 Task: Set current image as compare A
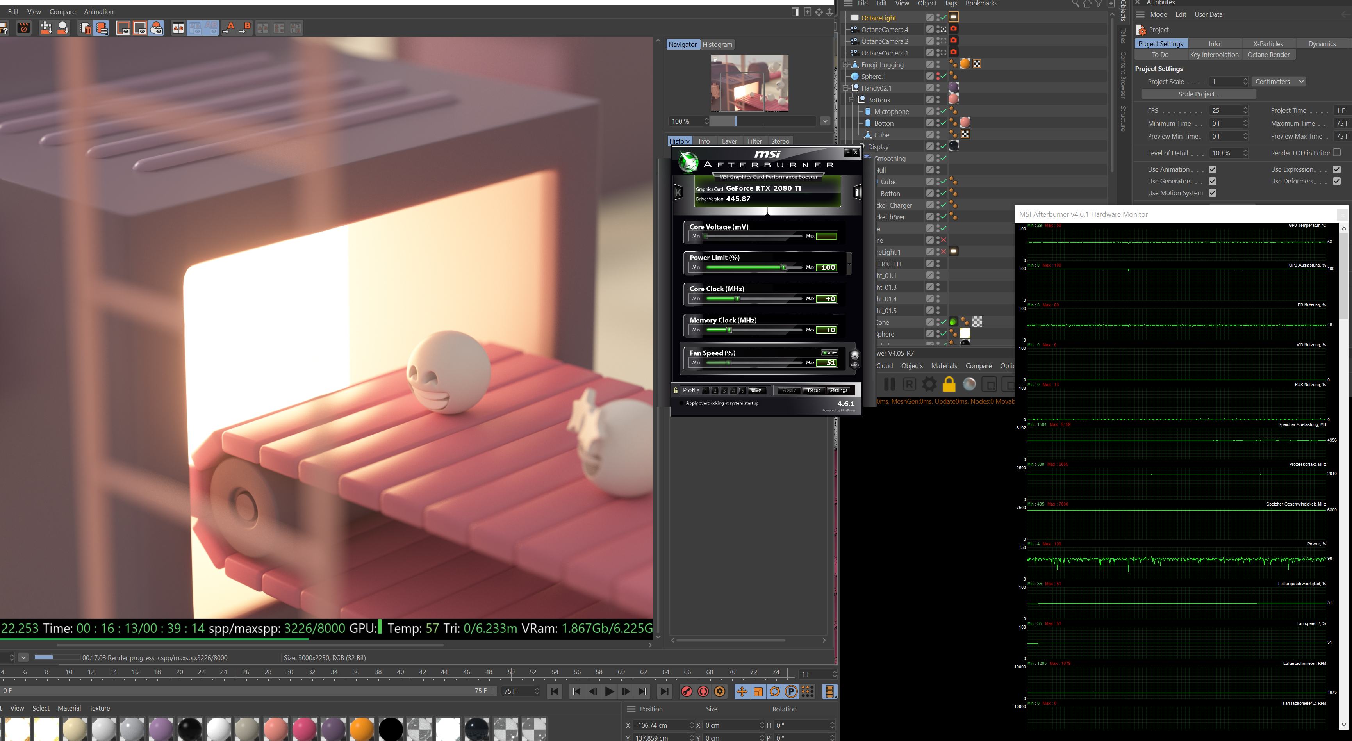coord(229,28)
